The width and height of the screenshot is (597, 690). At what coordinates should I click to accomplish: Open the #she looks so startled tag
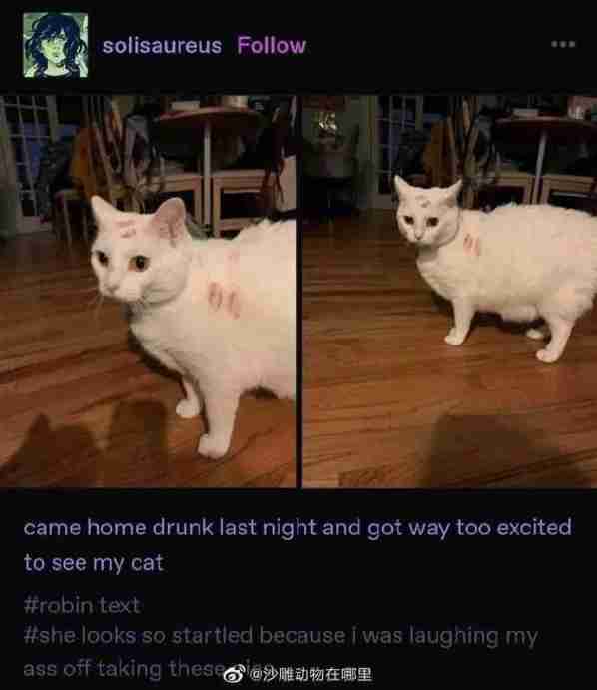(x=281, y=636)
